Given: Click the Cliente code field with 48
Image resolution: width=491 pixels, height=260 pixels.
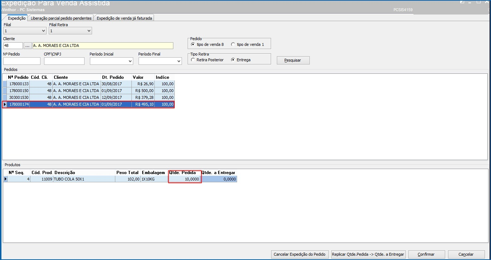Looking at the screenshot, I should pyautogui.click(x=13, y=45).
